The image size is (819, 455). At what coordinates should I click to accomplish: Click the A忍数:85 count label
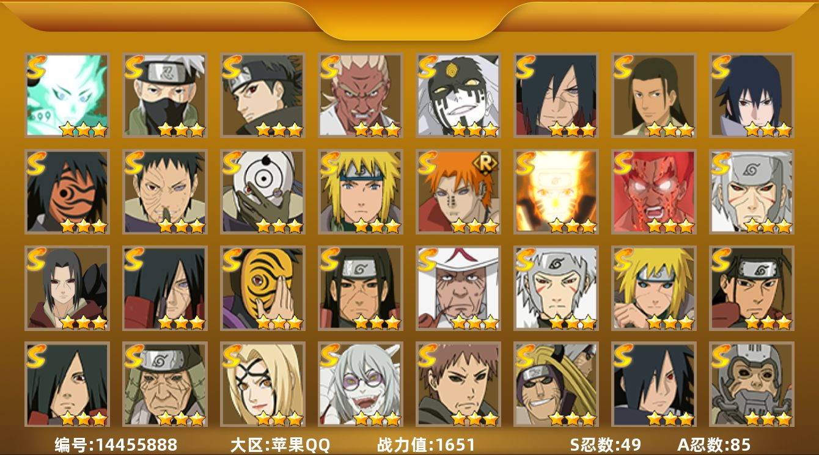tap(714, 445)
